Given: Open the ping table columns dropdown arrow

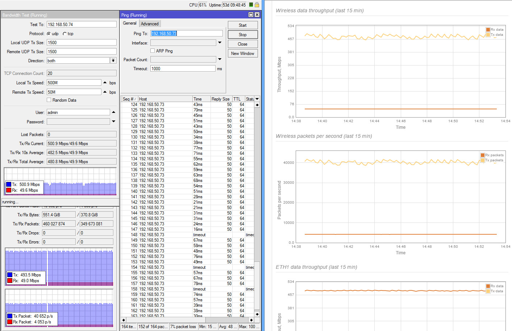Looking at the screenshot, I should (x=257, y=99).
